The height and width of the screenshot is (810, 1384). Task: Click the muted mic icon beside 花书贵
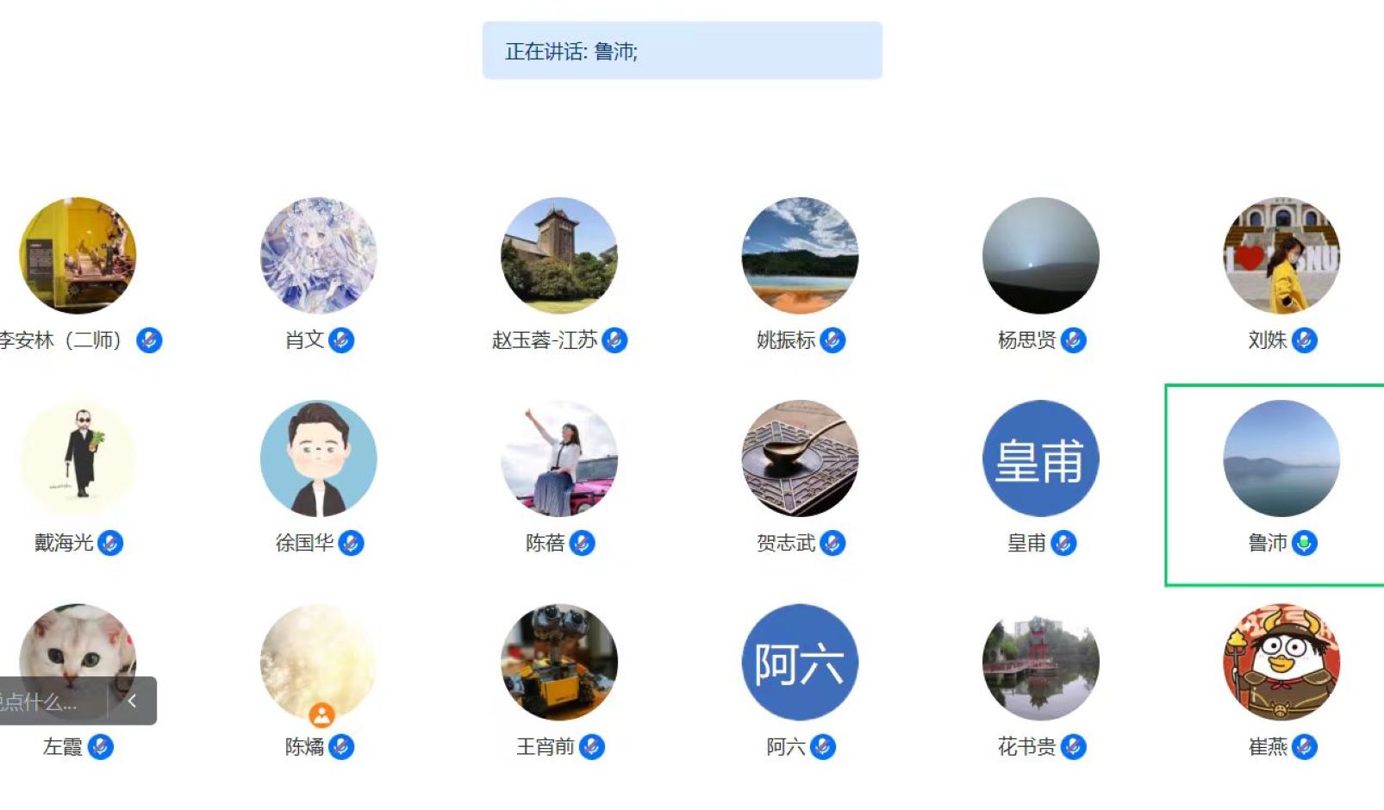click(x=1073, y=746)
